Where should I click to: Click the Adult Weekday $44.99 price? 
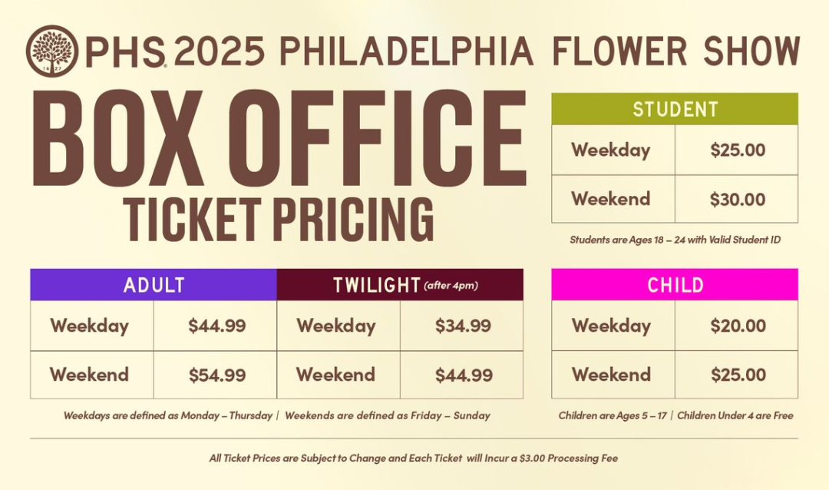click(x=216, y=326)
